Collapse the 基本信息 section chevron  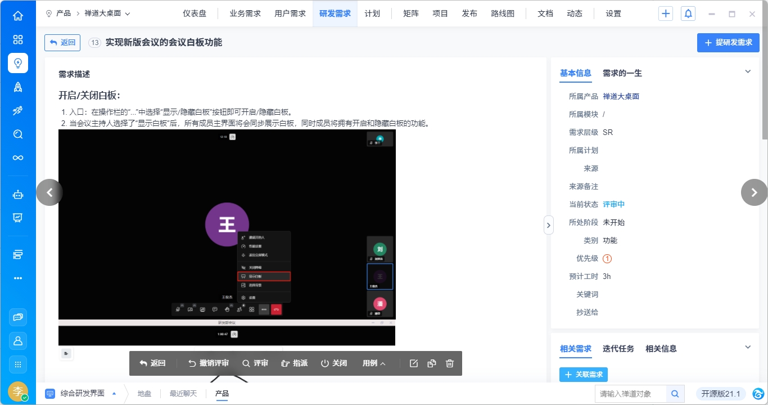click(x=748, y=71)
